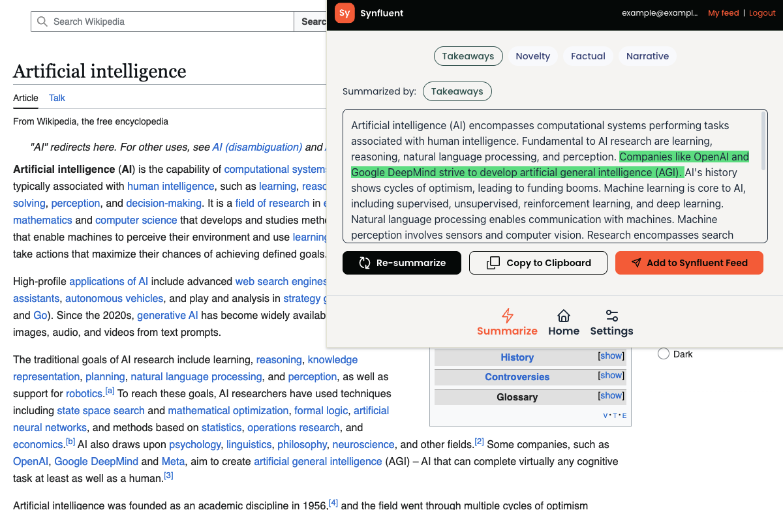This screenshot has height=510, width=783.
Task: Click the Home house icon
Action: tap(564, 316)
